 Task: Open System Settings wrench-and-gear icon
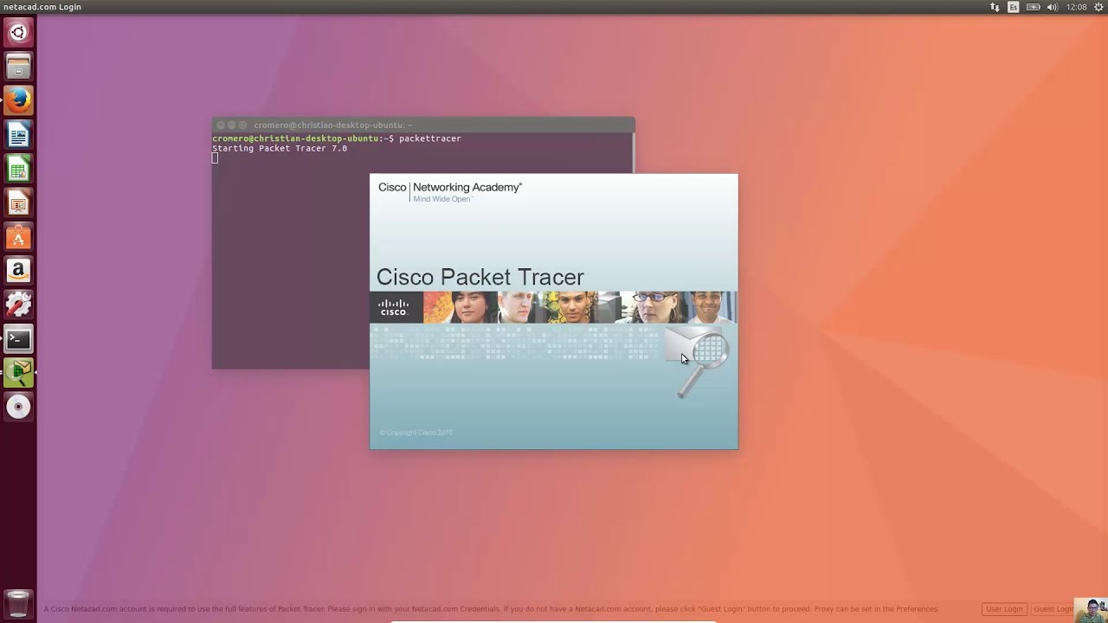click(x=18, y=305)
